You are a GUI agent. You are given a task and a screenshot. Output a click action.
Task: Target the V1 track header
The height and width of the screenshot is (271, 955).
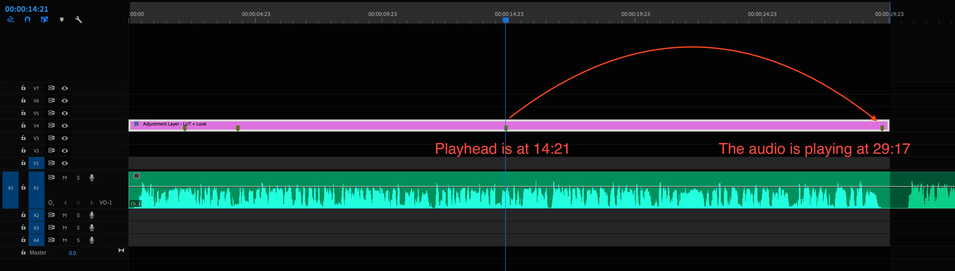coord(36,163)
